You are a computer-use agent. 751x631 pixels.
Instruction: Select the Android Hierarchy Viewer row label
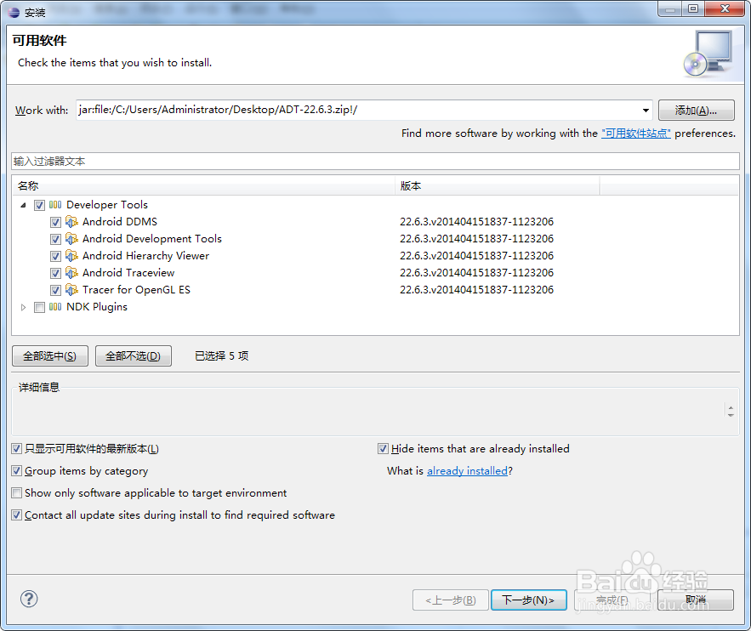point(145,256)
